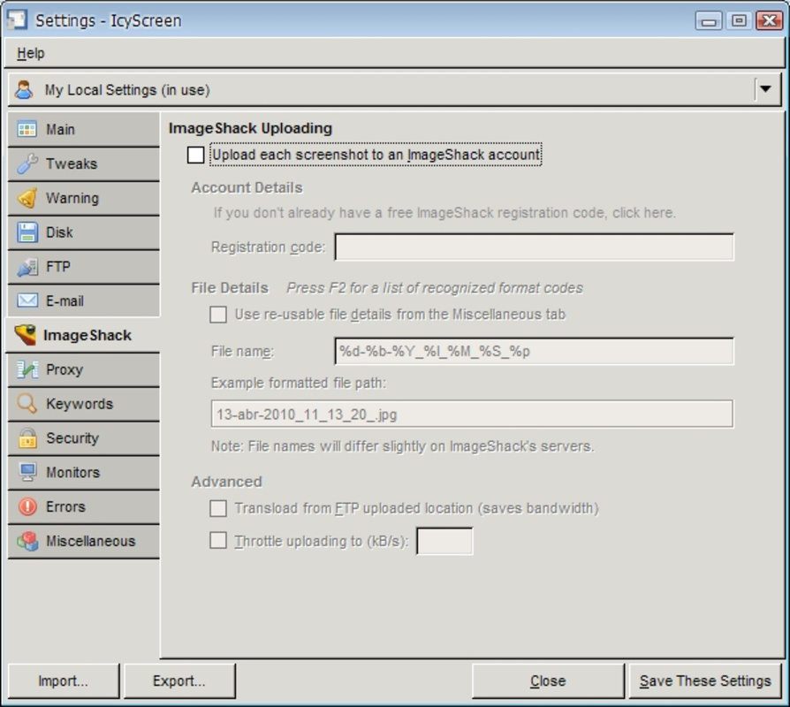Check re-usable file details from Miscellaneous tab
This screenshot has height=707, width=790.
click(x=216, y=314)
